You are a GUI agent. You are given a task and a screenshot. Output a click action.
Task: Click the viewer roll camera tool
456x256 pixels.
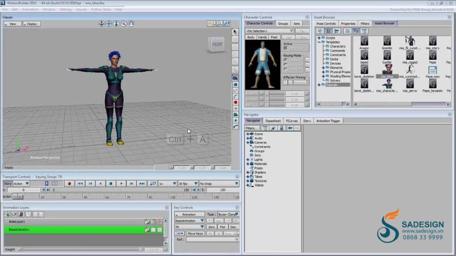point(131,24)
